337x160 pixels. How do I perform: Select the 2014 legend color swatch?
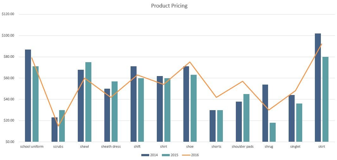tap(145, 155)
